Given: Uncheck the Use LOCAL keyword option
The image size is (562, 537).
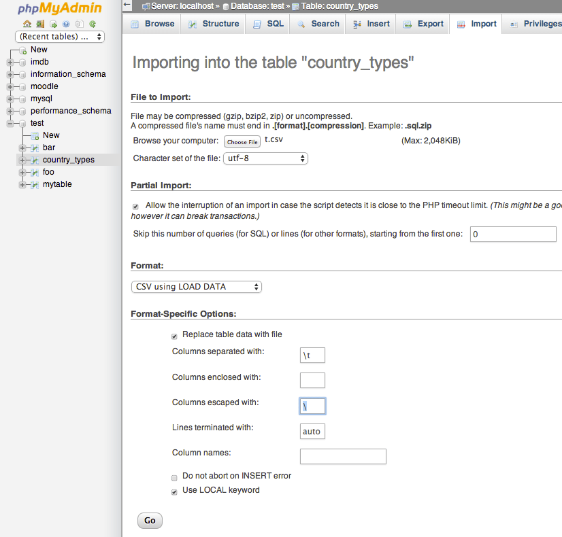Looking at the screenshot, I should click(x=173, y=491).
